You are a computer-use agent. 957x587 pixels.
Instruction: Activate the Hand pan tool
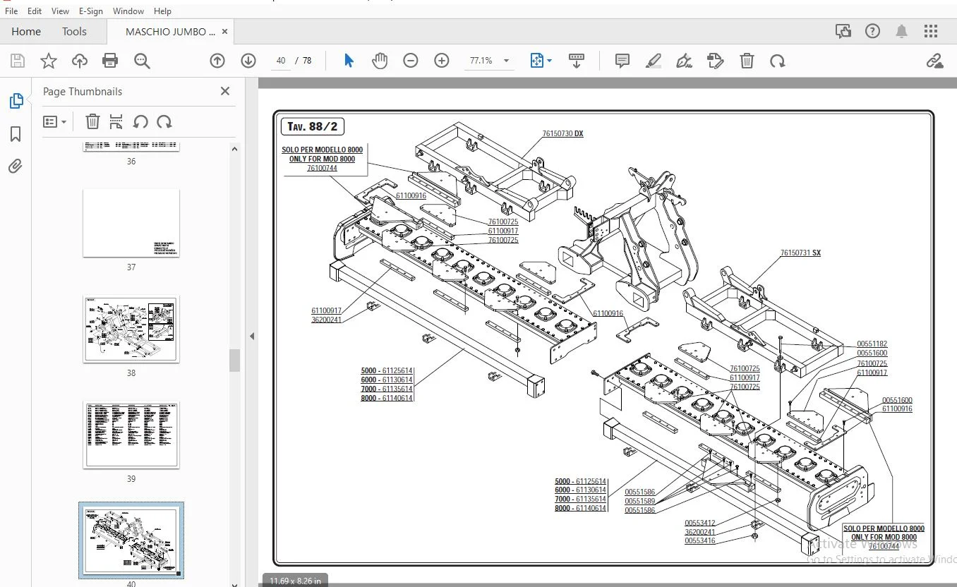[x=380, y=61]
